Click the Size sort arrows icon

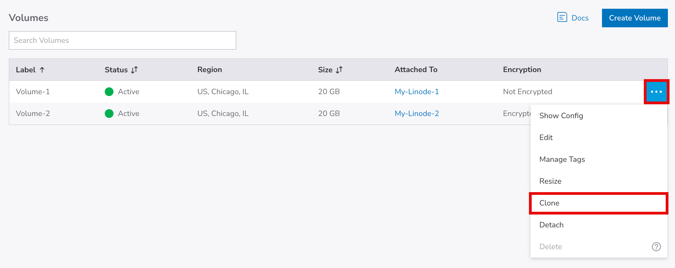tap(339, 70)
